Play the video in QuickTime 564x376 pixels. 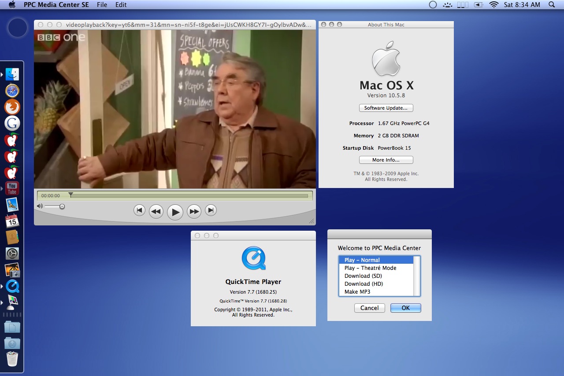click(175, 212)
